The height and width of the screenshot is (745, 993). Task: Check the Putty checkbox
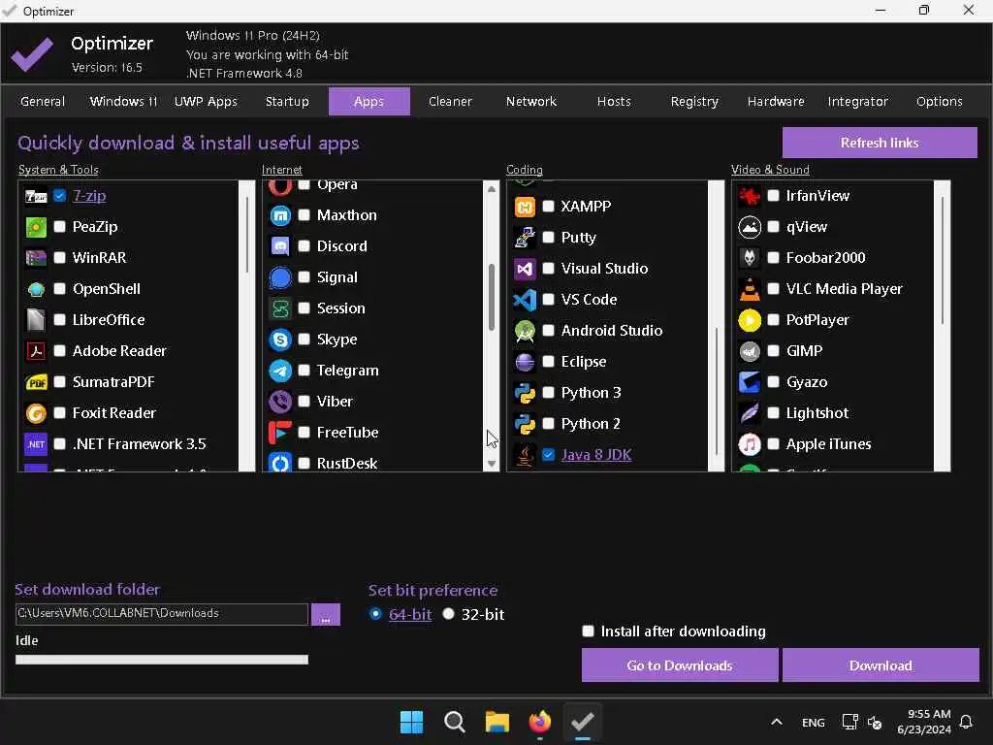tap(549, 238)
